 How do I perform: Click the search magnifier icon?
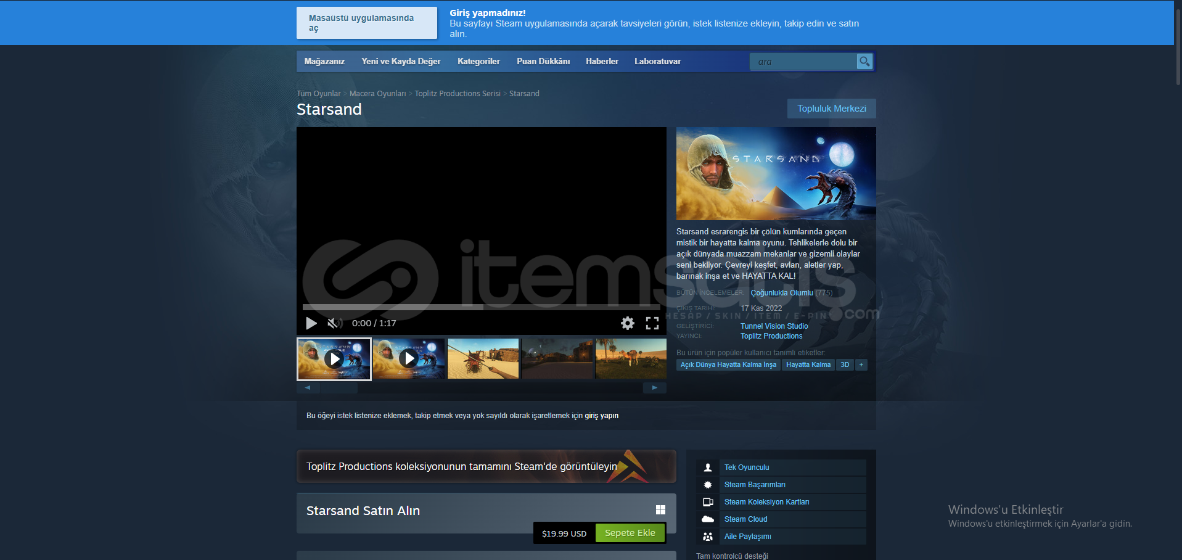click(864, 62)
